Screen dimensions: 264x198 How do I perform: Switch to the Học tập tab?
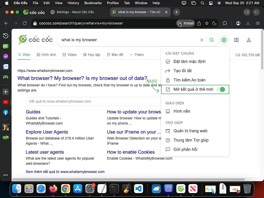tap(92, 55)
